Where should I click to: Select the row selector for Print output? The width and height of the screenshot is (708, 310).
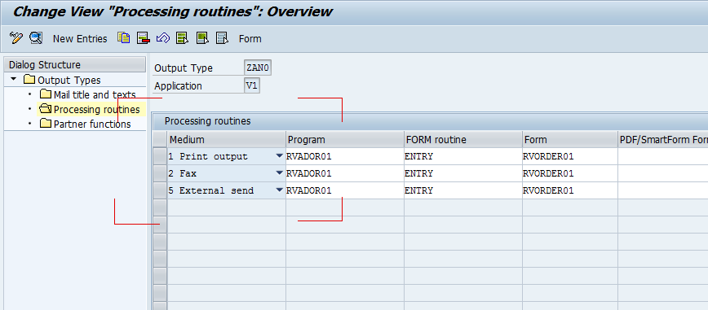pyautogui.click(x=160, y=156)
